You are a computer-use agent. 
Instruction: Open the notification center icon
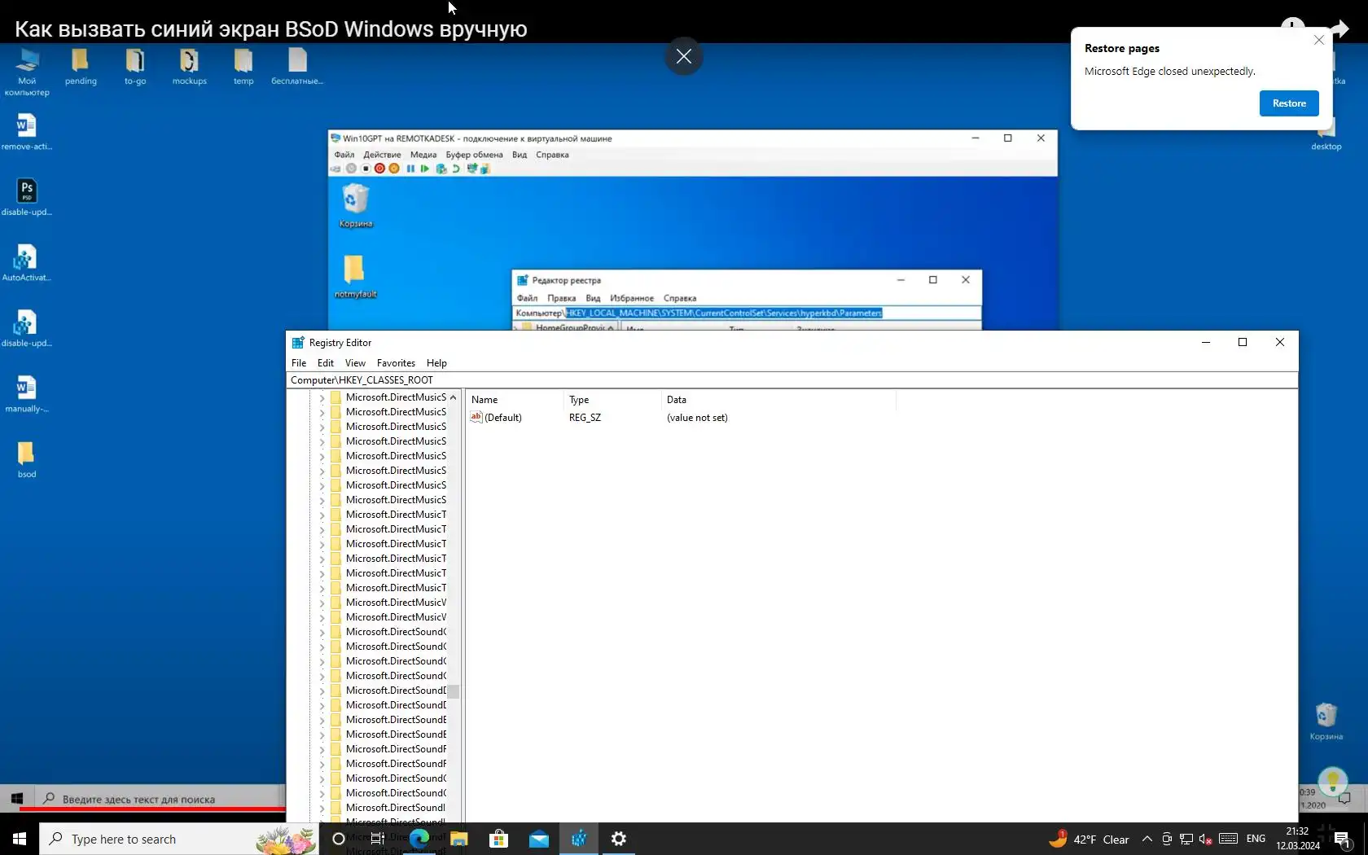(x=1343, y=840)
